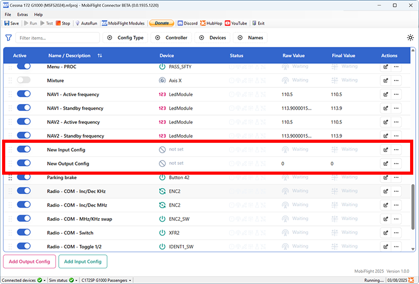Open MobiFlight Modules from the toolbar

(123, 23)
